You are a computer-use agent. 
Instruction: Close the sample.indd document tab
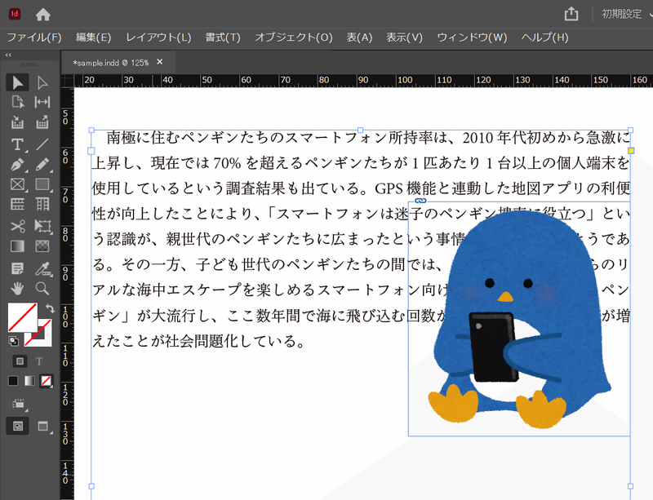coord(159,62)
